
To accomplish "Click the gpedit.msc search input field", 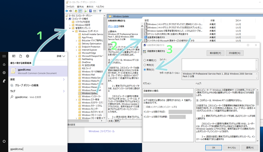I will (38, 149).
